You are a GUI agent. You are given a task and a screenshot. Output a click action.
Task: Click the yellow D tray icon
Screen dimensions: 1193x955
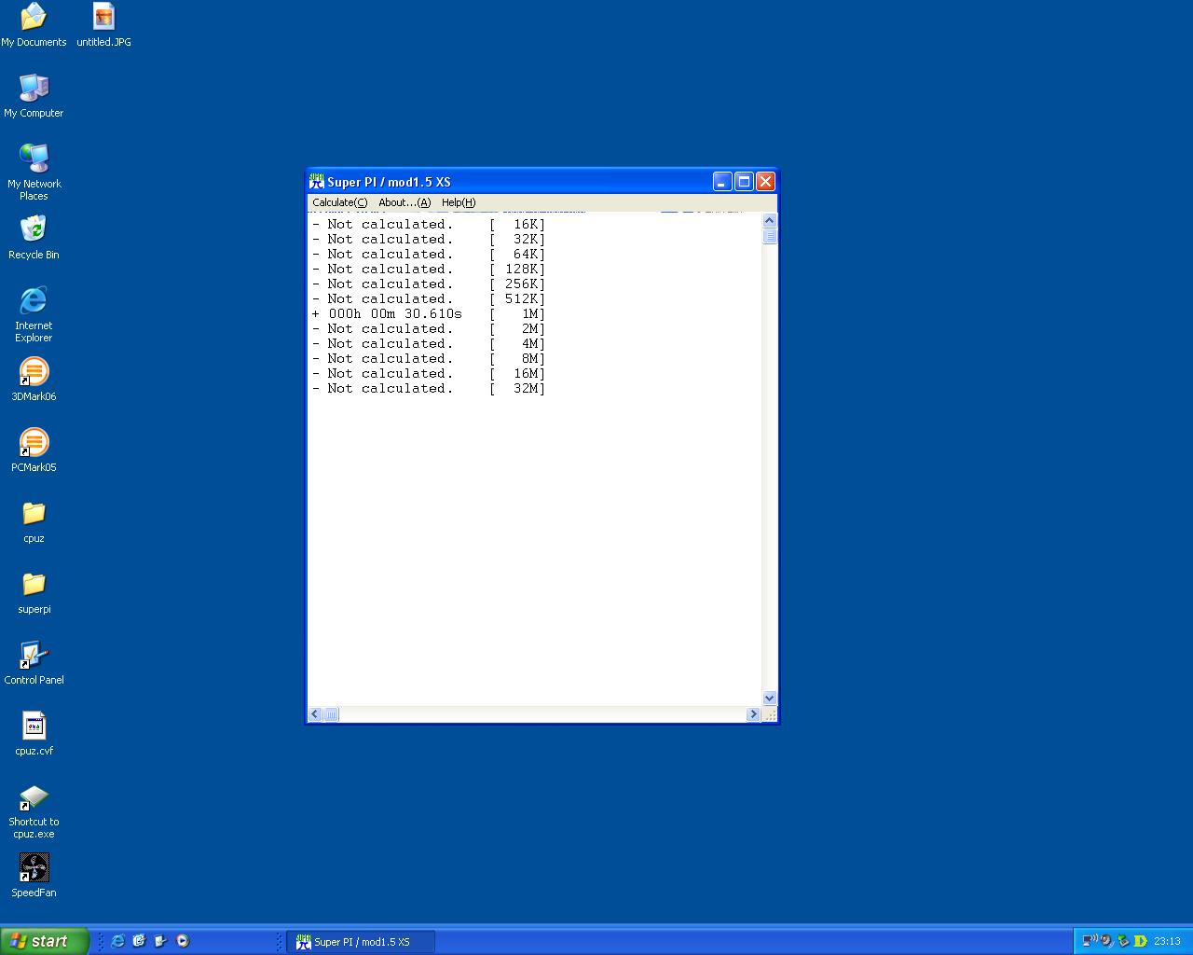tap(1140, 941)
